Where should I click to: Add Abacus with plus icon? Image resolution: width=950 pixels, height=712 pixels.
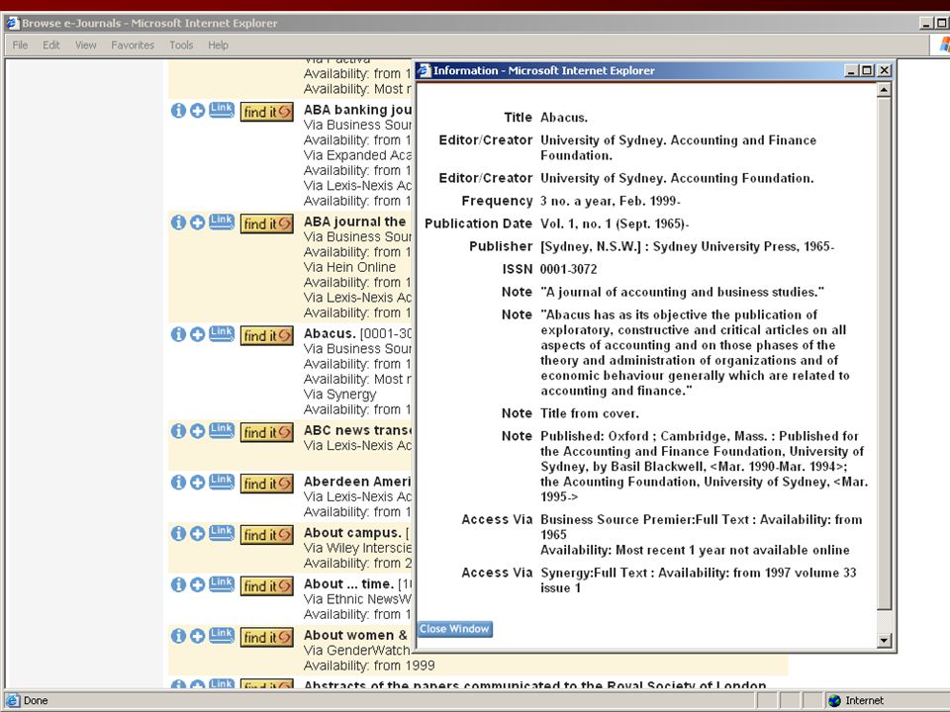pos(198,334)
